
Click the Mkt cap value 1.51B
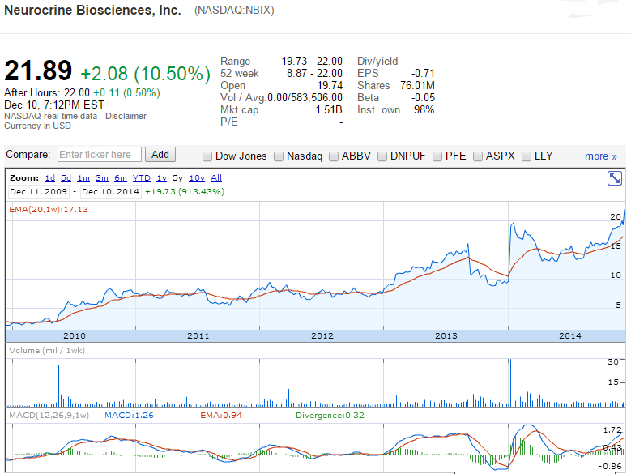click(329, 110)
